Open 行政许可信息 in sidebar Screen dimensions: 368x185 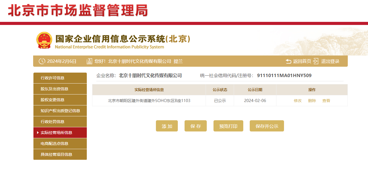(x=60, y=78)
